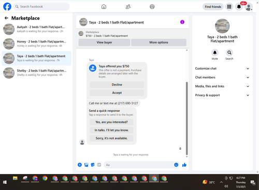Image resolution: width=259 pixels, height=190 pixels.
Task: Send 'Sorry, it's not available.' response
Action: click(x=111, y=138)
